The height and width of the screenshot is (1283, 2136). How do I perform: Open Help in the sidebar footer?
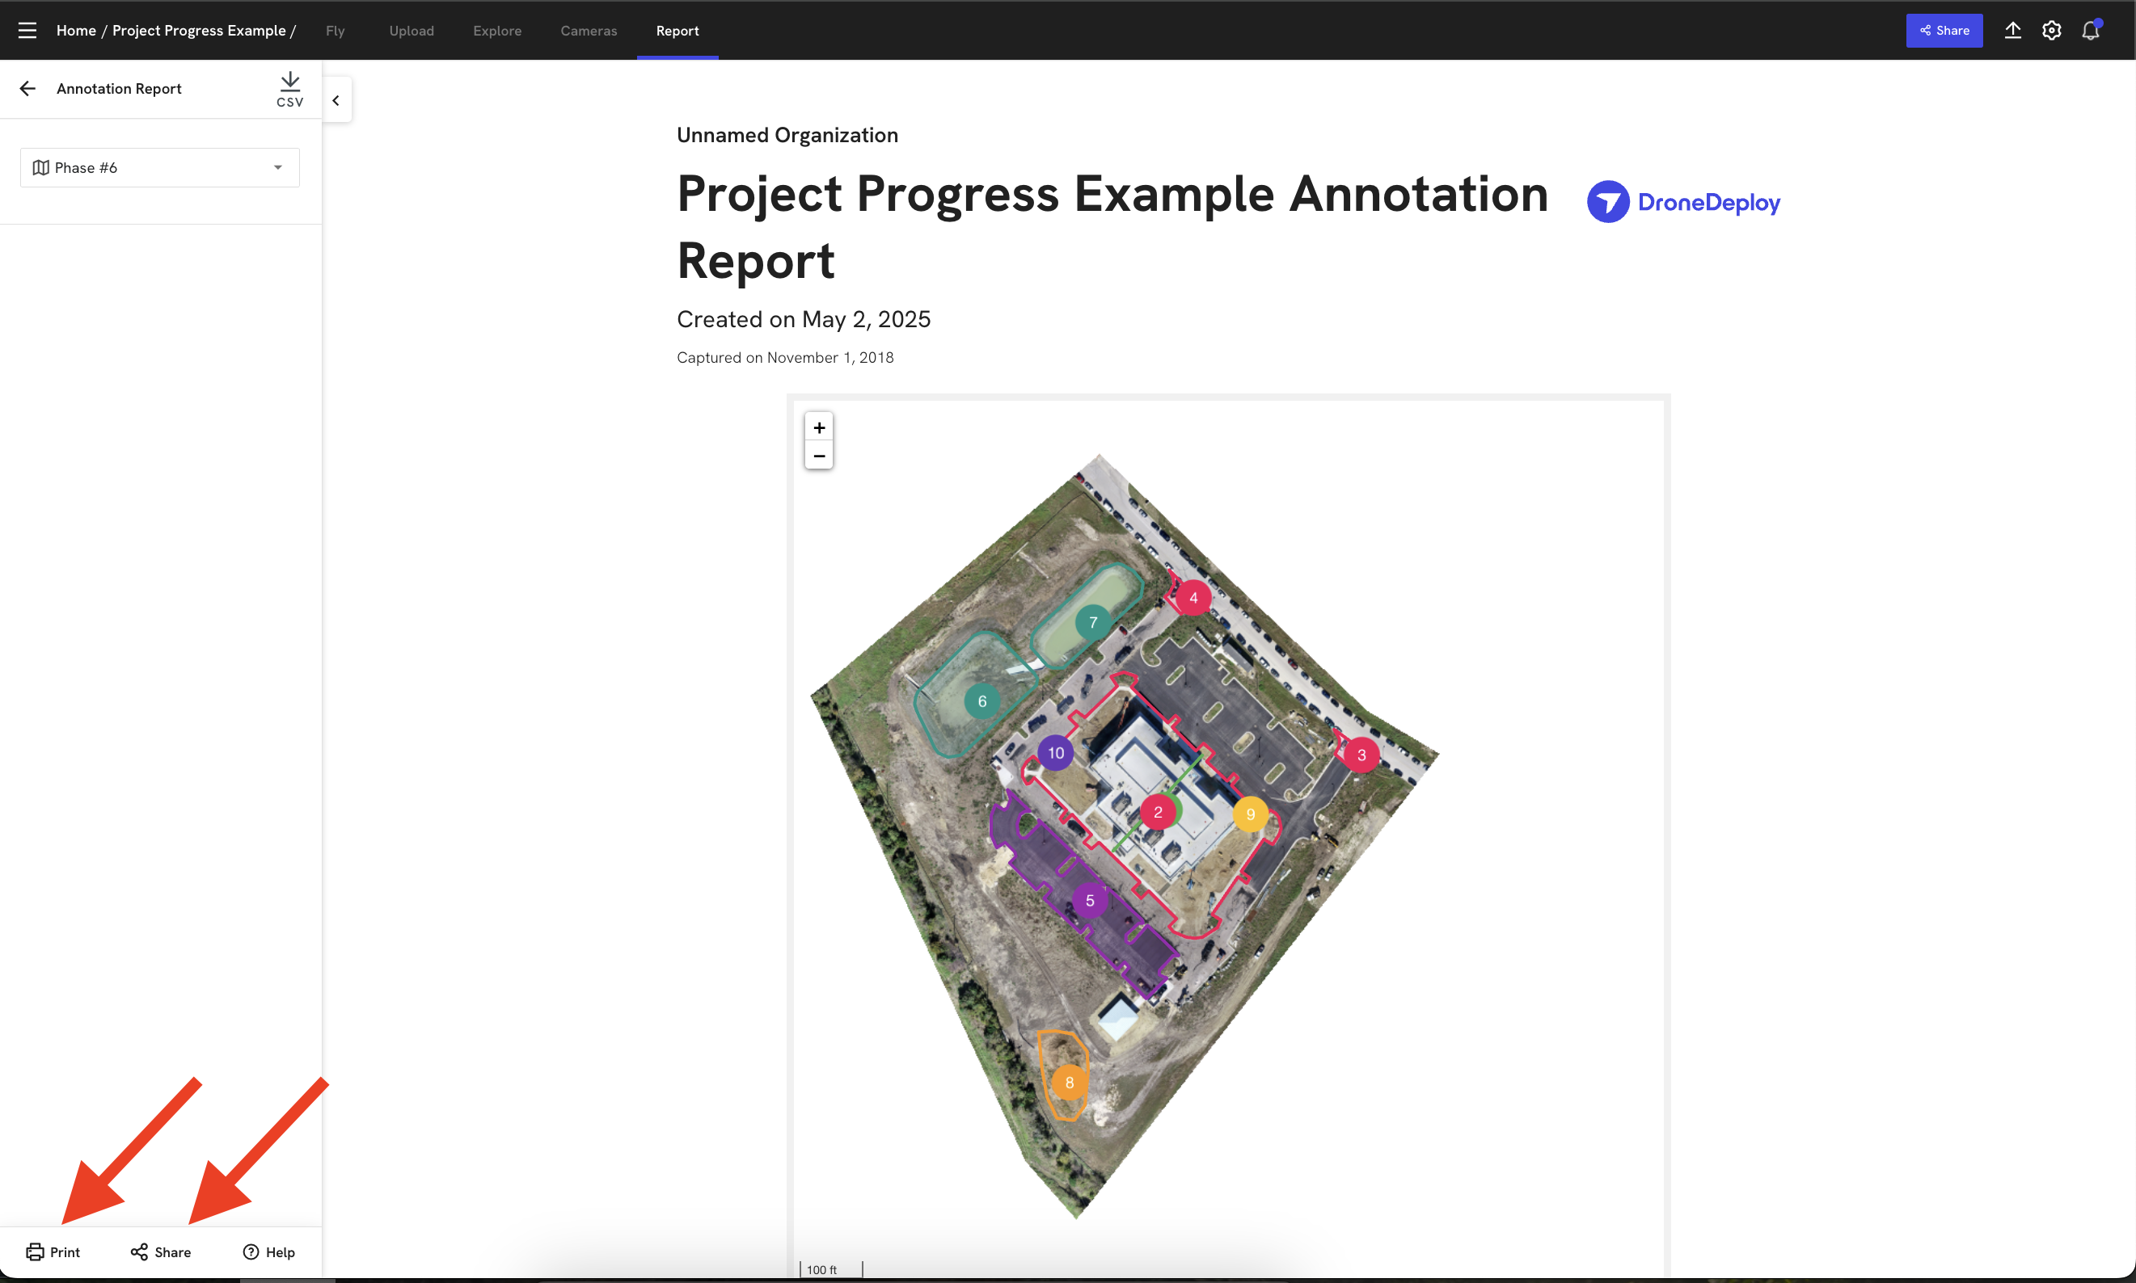(x=269, y=1251)
